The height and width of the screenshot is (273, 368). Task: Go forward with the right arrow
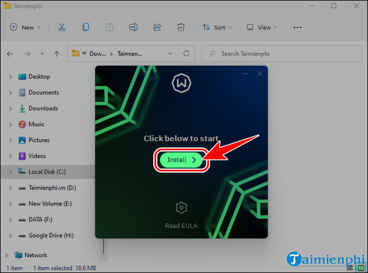point(27,54)
